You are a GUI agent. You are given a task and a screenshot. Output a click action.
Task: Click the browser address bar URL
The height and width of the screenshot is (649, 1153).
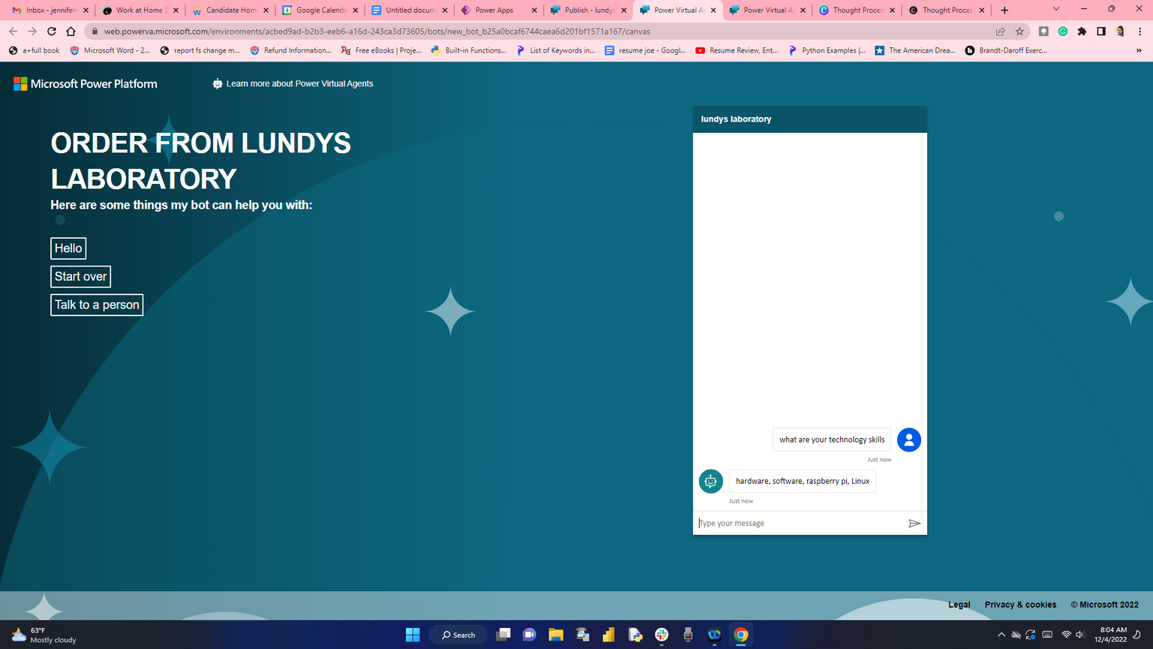click(378, 32)
